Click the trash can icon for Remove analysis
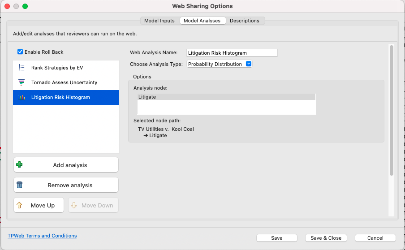The width and height of the screenshot is (405, 250). point(19,185)
